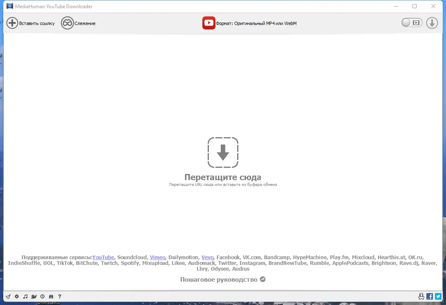
Task: Open the application settings gear icon
Action: point(17,296)
